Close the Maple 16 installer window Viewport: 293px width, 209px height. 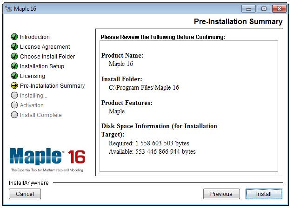[x=279, y=9]
